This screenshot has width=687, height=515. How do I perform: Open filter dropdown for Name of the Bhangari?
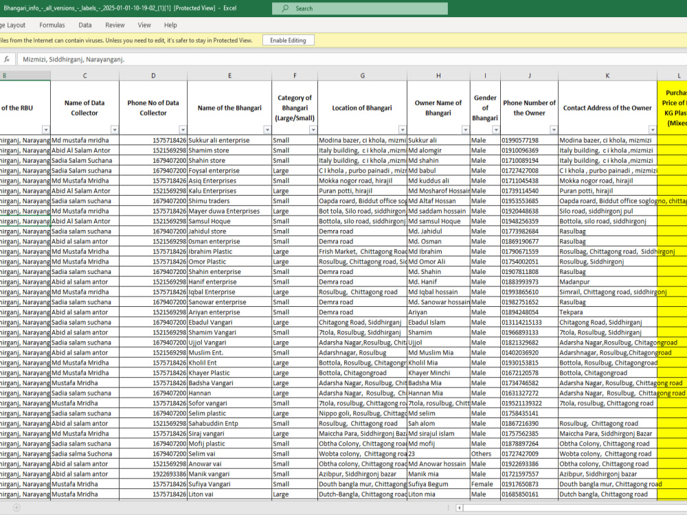pos(267,130)
